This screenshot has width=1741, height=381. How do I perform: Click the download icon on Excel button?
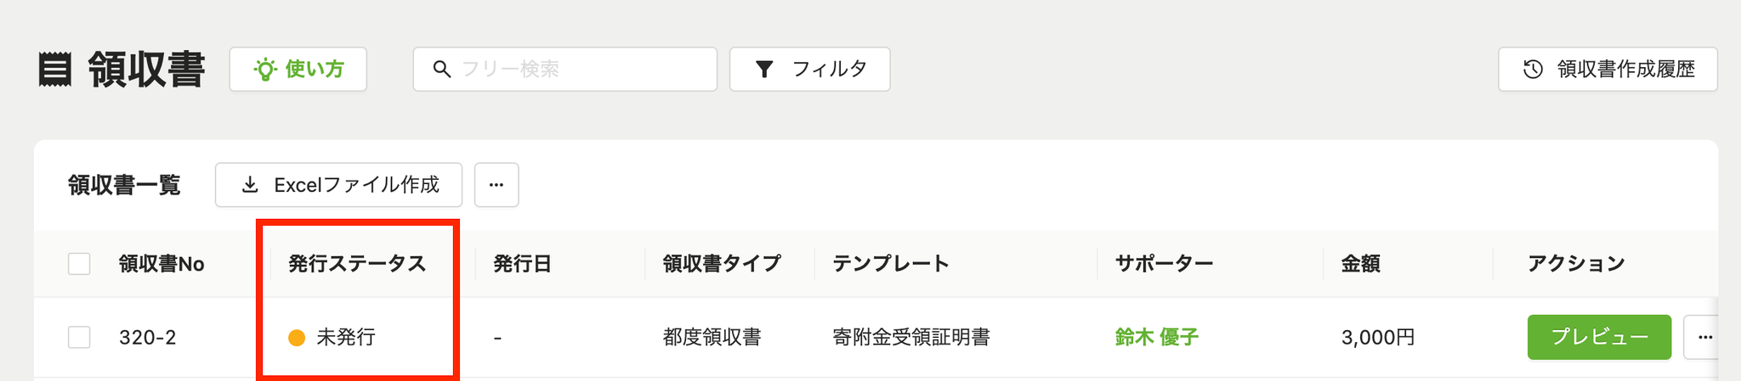click(250, 185)
